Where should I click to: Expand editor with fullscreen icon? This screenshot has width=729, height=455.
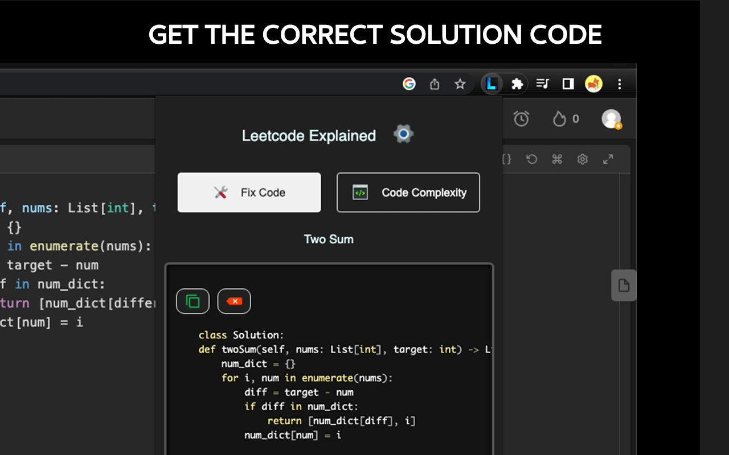click(x=608, y=159)
